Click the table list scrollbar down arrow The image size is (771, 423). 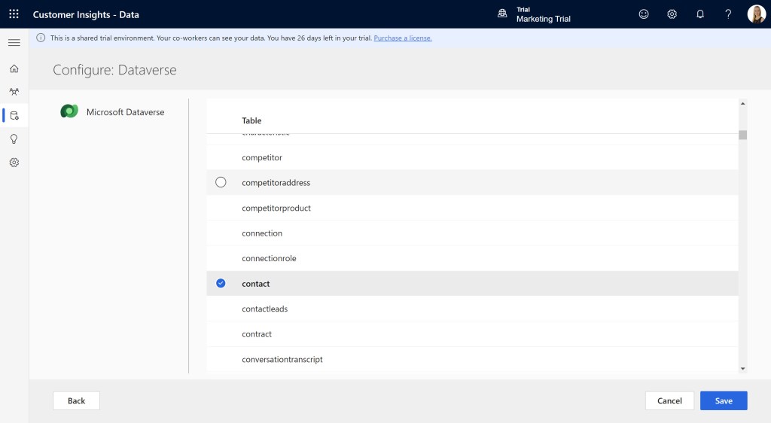(x=742, y=368)
